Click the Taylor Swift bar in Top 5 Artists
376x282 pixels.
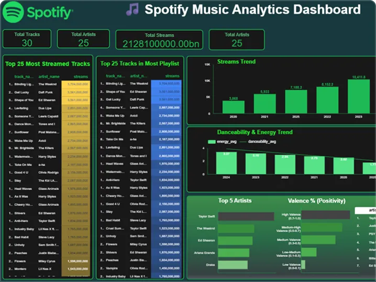[246, 216]
